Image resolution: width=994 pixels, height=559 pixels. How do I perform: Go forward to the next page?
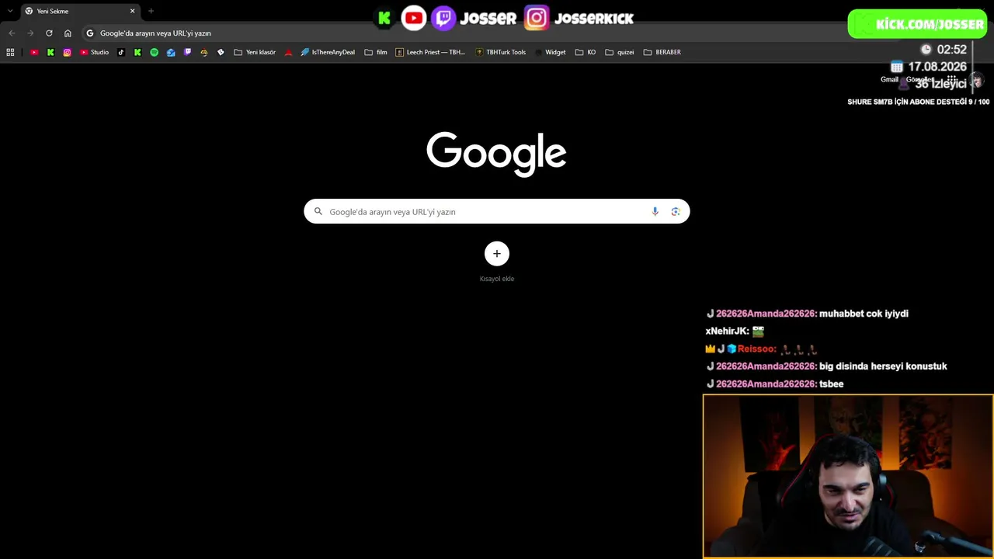(x=30, y=33)
